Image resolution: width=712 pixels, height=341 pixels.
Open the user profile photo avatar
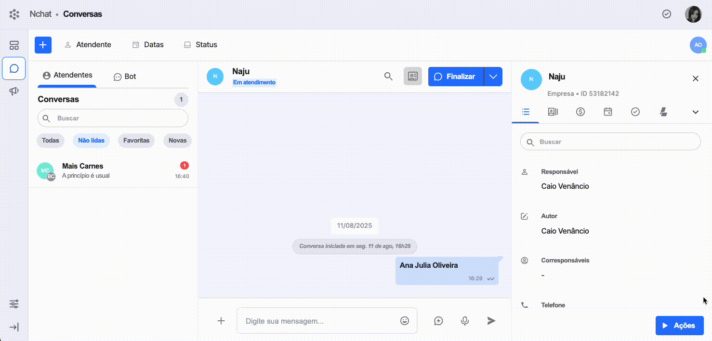(693, 14)
